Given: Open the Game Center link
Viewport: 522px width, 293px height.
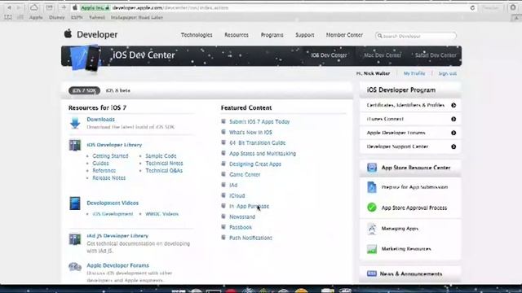Looking at the screenshot, I should click(x=245, y=174).
